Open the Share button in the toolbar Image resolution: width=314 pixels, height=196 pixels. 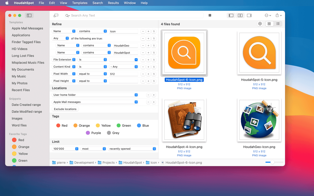[x=278, y=15]
